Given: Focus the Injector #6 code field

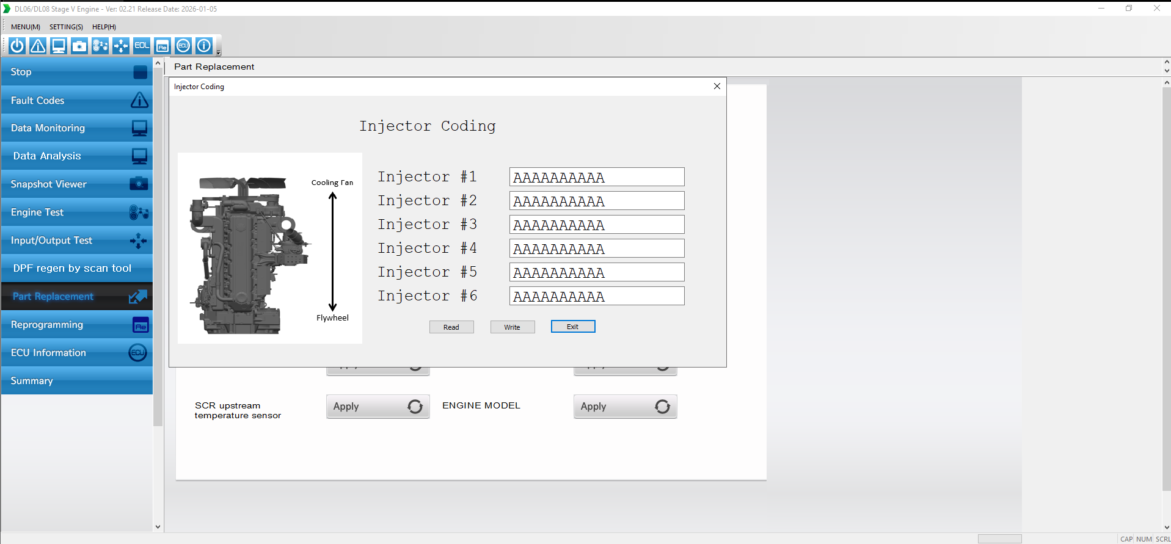Looking at the screenshot, I should tap(597, 296).
